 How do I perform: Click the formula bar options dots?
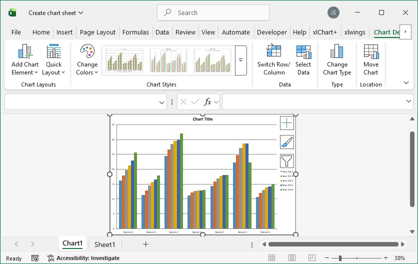tap(172, 102)
